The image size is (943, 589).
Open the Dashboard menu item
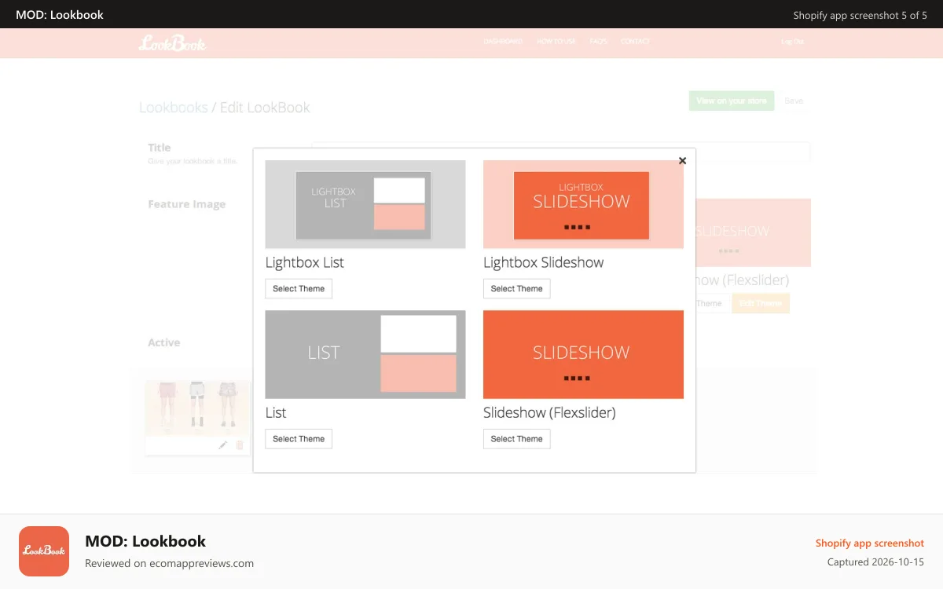pos(503,42)
